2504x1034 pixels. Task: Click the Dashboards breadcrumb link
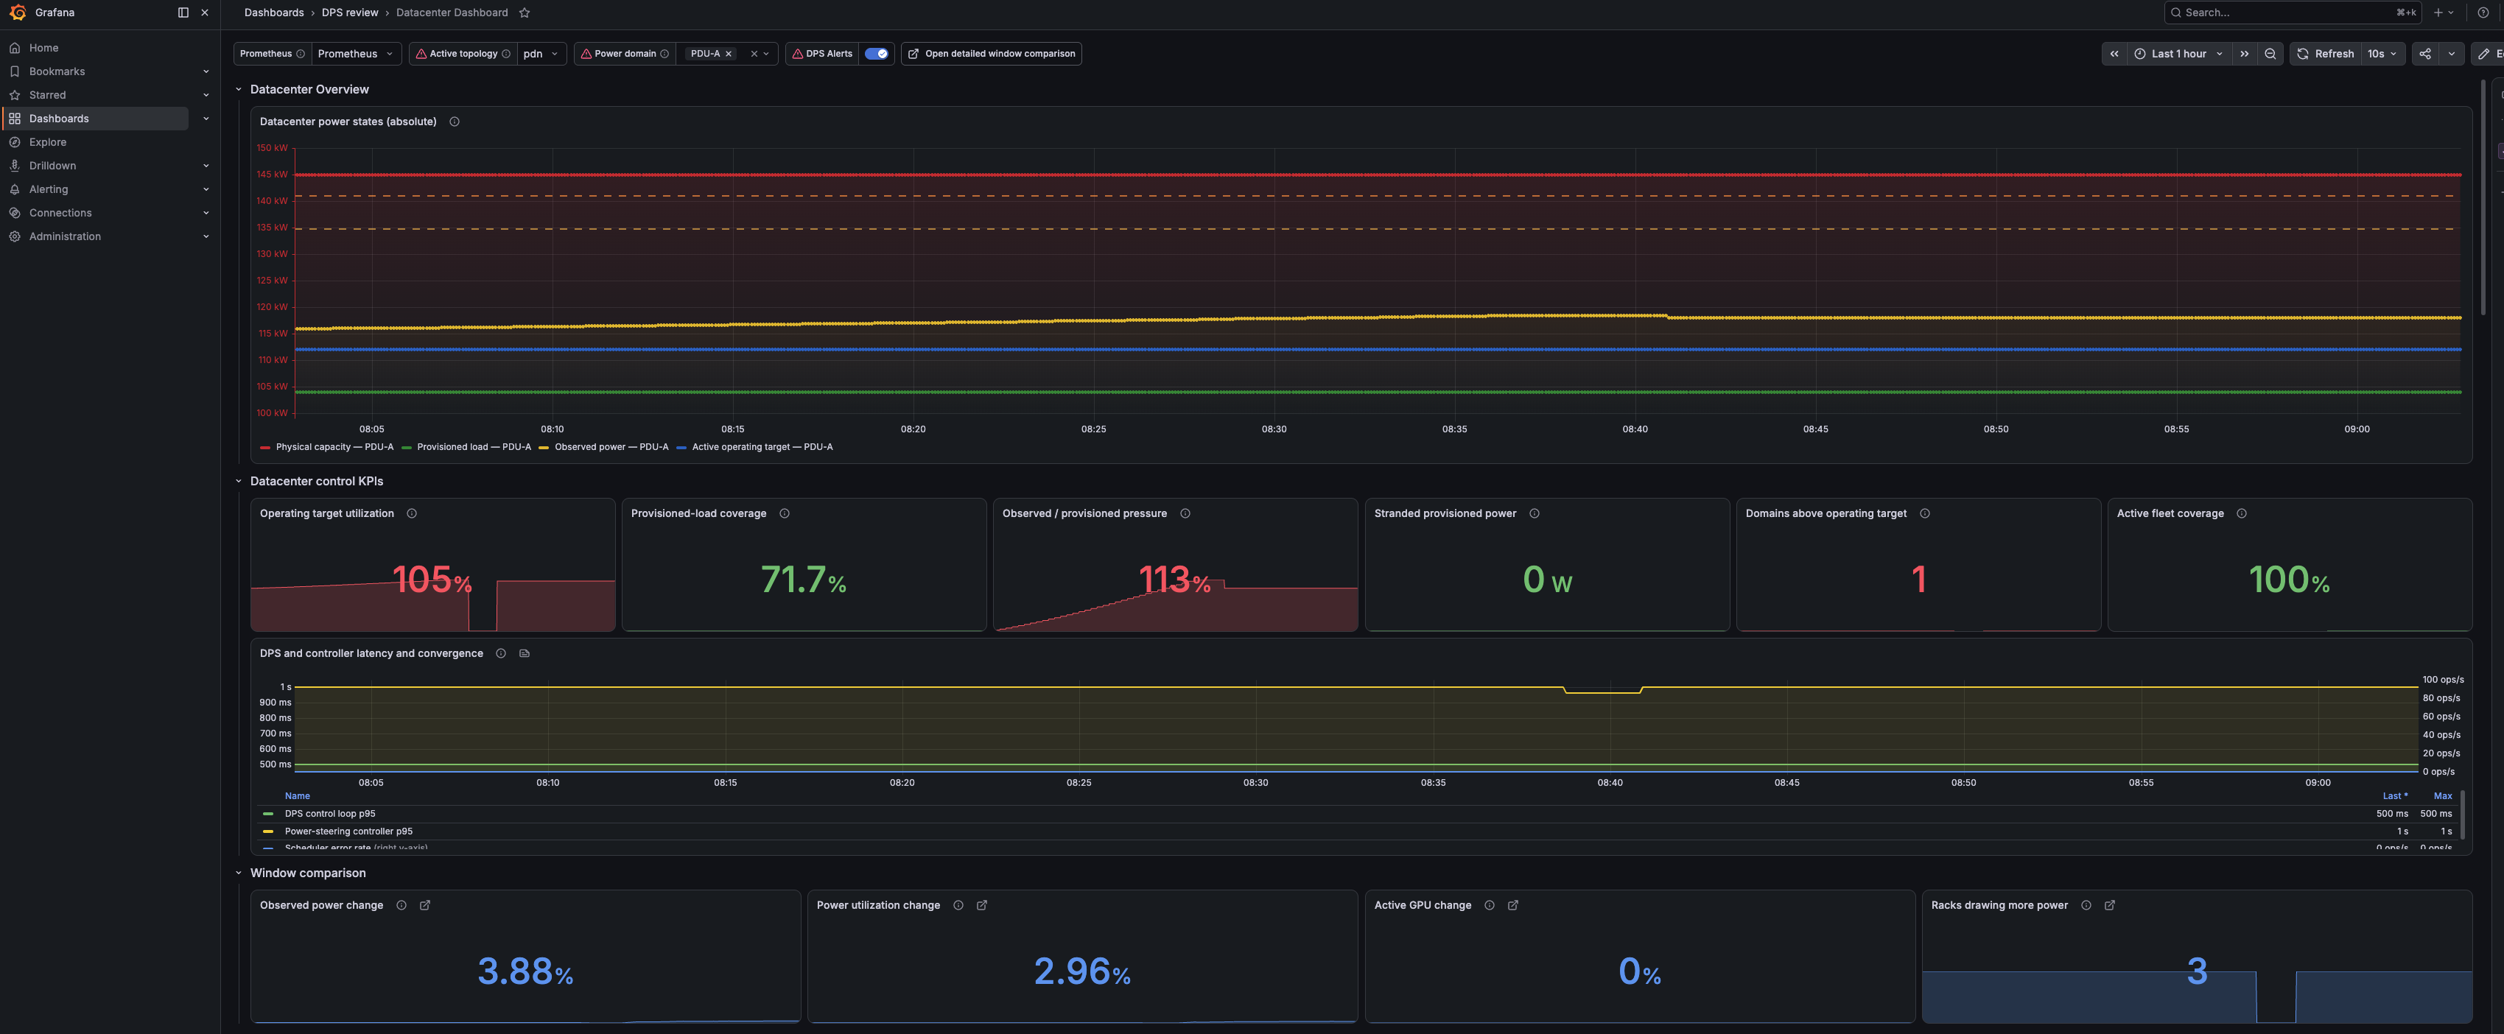coord(274,13)
